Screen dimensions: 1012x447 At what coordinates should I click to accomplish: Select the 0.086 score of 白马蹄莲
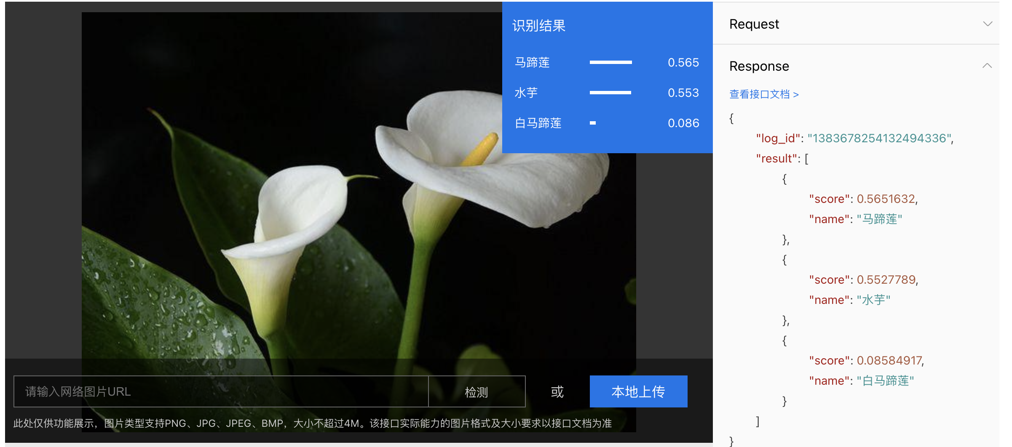[683, 123]
